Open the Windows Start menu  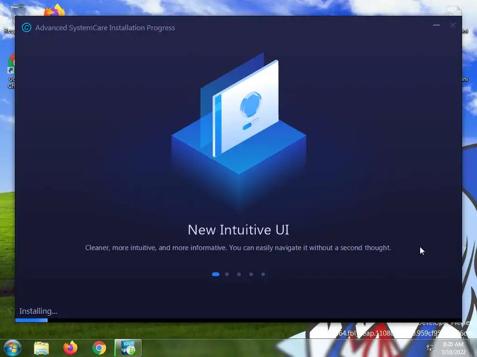click(x=13, y=348)
